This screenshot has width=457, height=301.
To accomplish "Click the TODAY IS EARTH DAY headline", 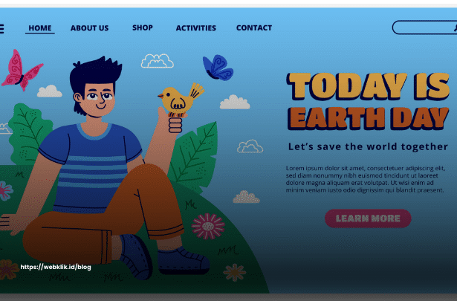I will pos(368,101).
